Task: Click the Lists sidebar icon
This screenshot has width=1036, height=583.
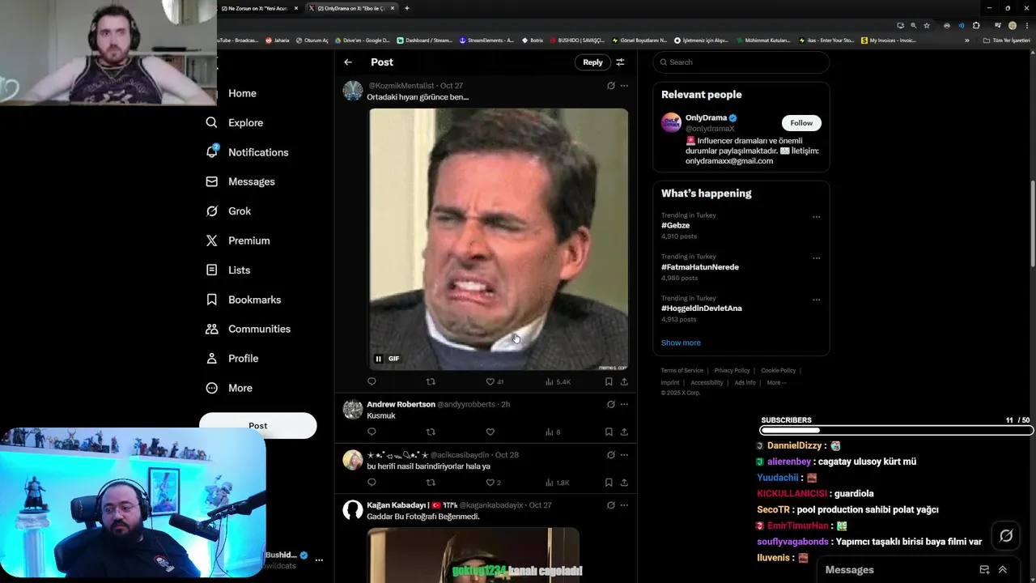Action: (x=212, y=270)
